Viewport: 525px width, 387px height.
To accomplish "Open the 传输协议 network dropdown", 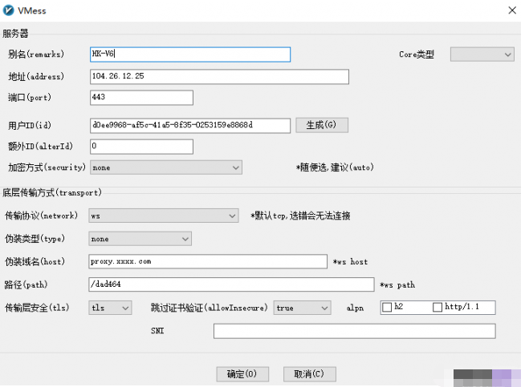I will pyautogui.click(x=164, y=216).
